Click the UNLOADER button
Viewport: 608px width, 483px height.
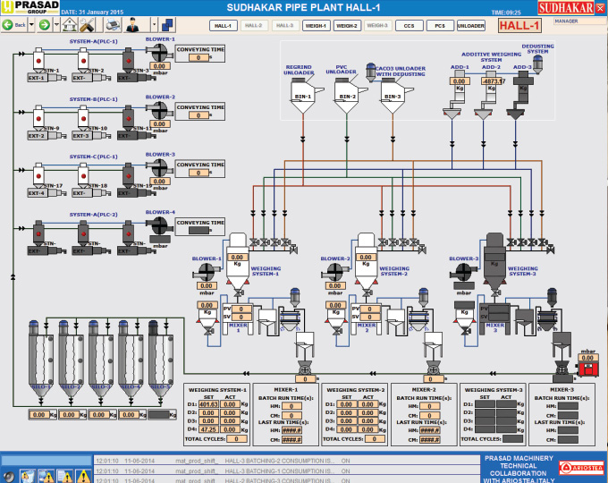[470, 26]
